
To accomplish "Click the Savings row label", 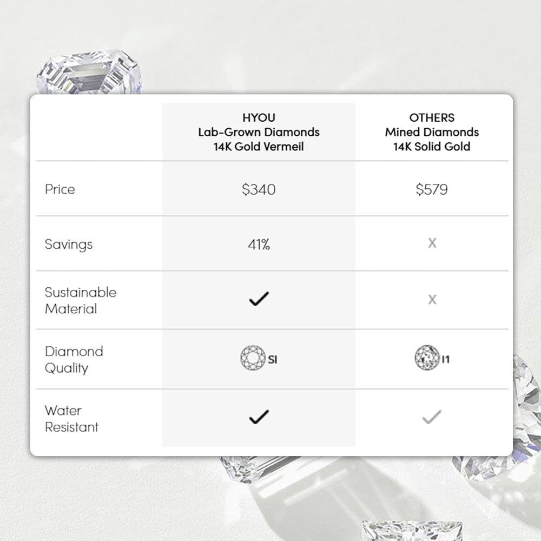I will (x=69, y=245).
